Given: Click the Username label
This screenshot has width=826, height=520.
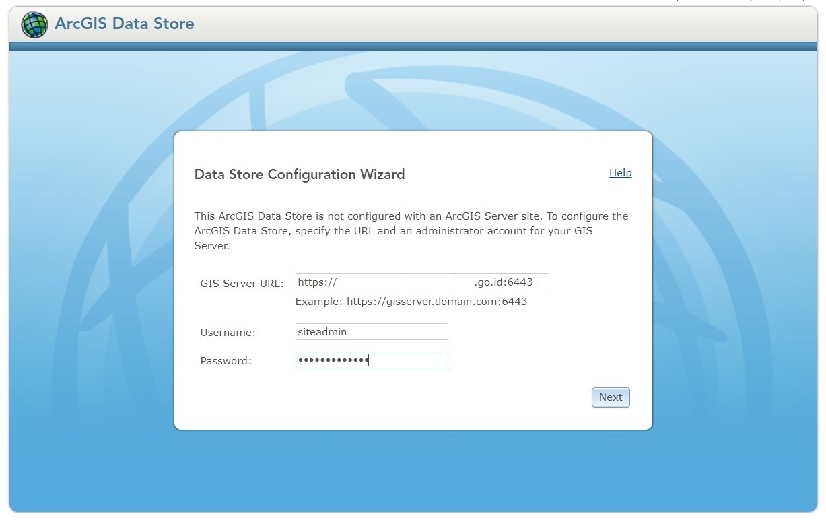Looking at the screenshot, I should 228,333.
